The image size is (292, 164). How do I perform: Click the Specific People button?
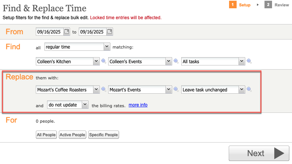coord(104,135)
